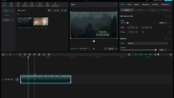Screen dimensions: 174x98
Task: Toggle preview axis icon in timeline toolbar
Action: click(151, 54)
